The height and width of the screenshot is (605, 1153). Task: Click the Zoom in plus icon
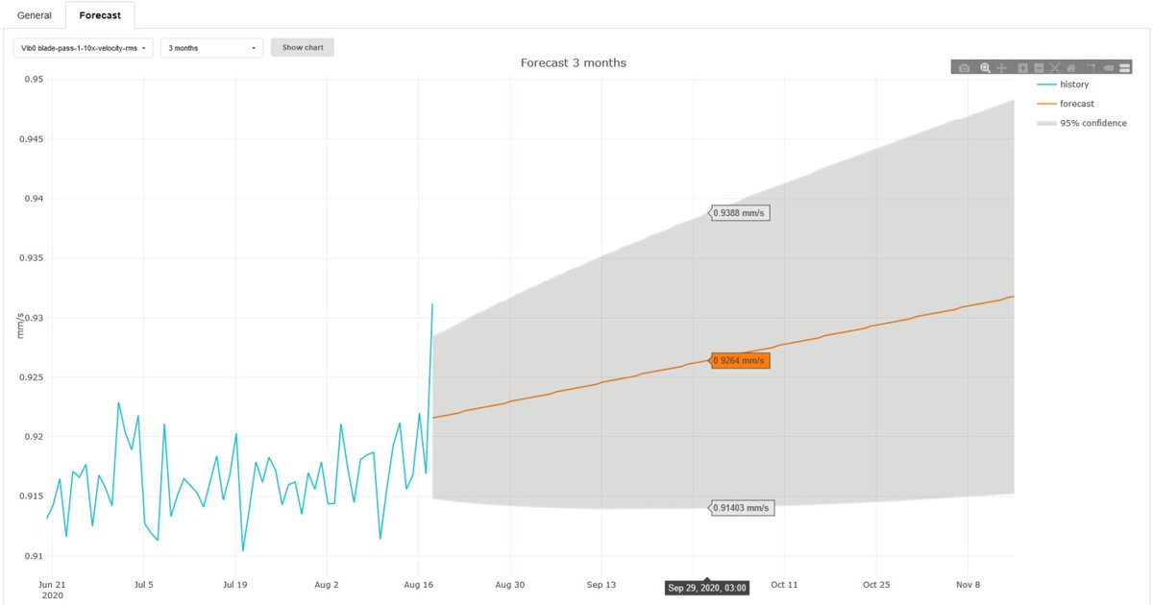click(1022, 68)
